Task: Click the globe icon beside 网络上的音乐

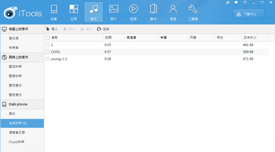Action: coord(4,57)
